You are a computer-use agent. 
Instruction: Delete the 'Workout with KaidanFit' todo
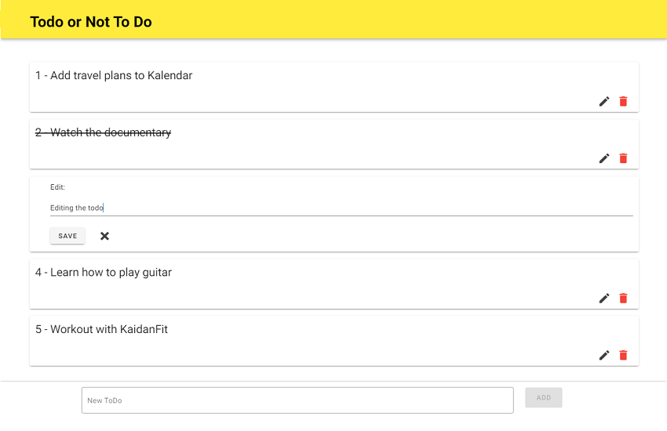pos(623,355)
